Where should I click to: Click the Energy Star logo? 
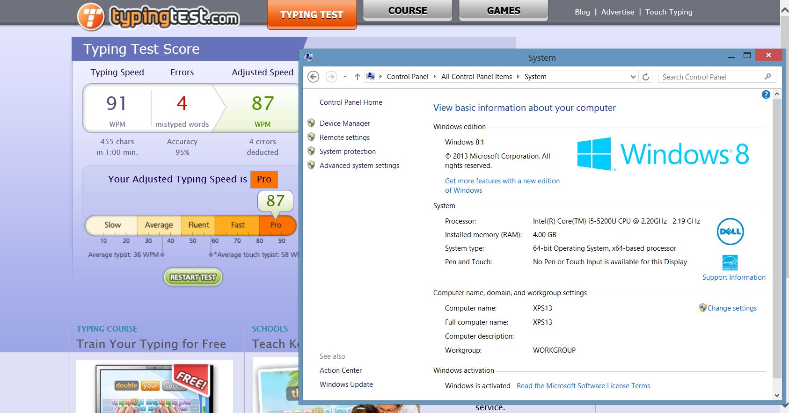pos(730,262)
